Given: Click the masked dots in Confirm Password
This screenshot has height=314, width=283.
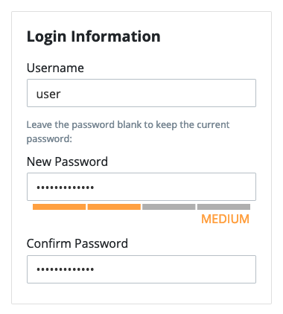Looking at the screenshot, I should point(66,269).
